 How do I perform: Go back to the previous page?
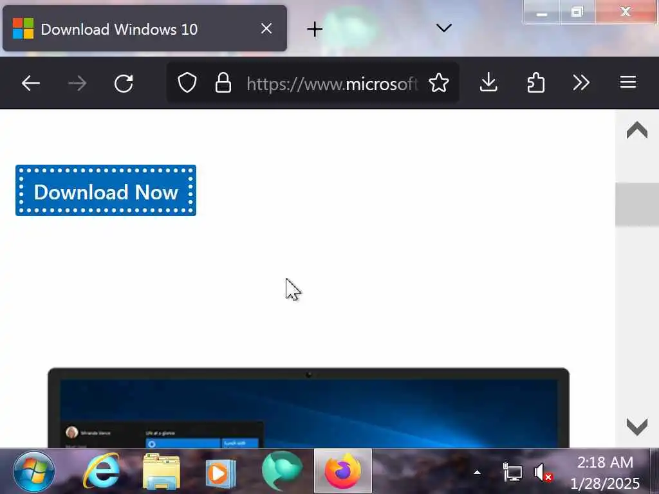point(31,83)
